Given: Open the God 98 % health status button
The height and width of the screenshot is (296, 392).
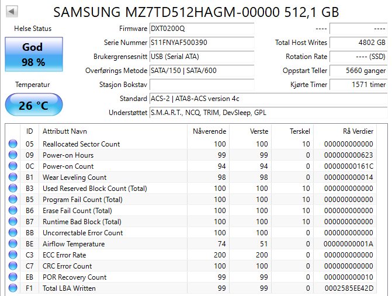Looking at the screenshot, I should 34,54.
